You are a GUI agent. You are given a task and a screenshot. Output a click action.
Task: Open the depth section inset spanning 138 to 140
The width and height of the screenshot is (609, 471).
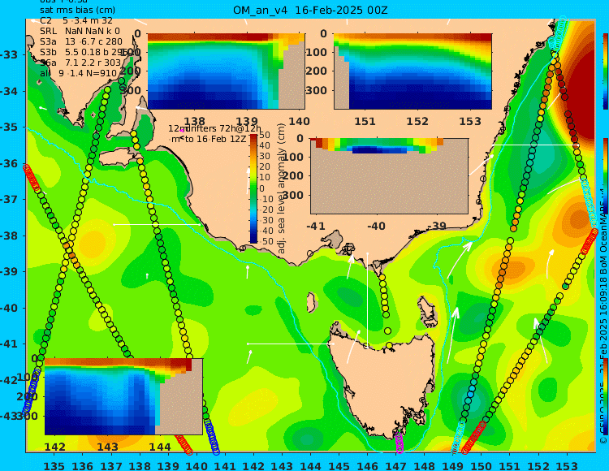tap(226, 71)
